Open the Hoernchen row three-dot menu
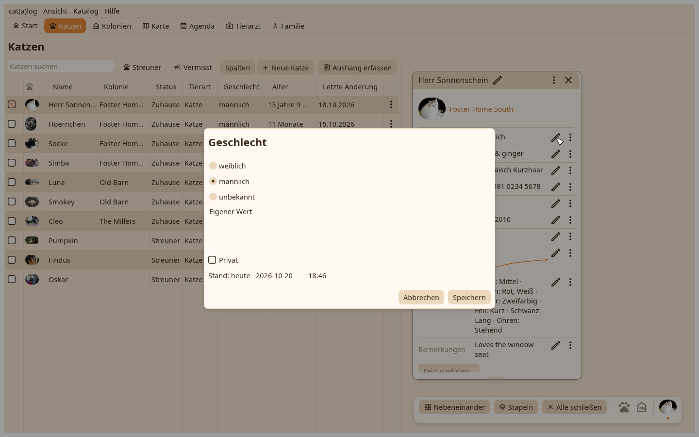This screenshot has width=699, height=437. point(391,124)
